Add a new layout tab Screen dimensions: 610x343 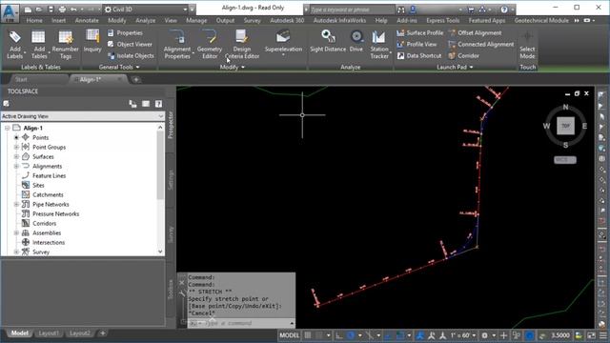click(103, 333)
